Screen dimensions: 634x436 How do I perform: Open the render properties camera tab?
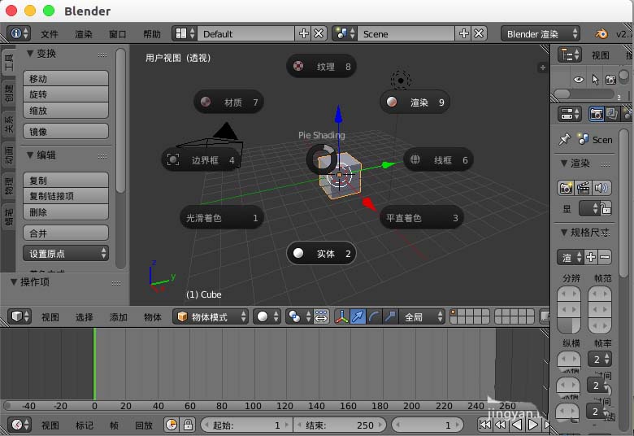(x=596, y=114)
